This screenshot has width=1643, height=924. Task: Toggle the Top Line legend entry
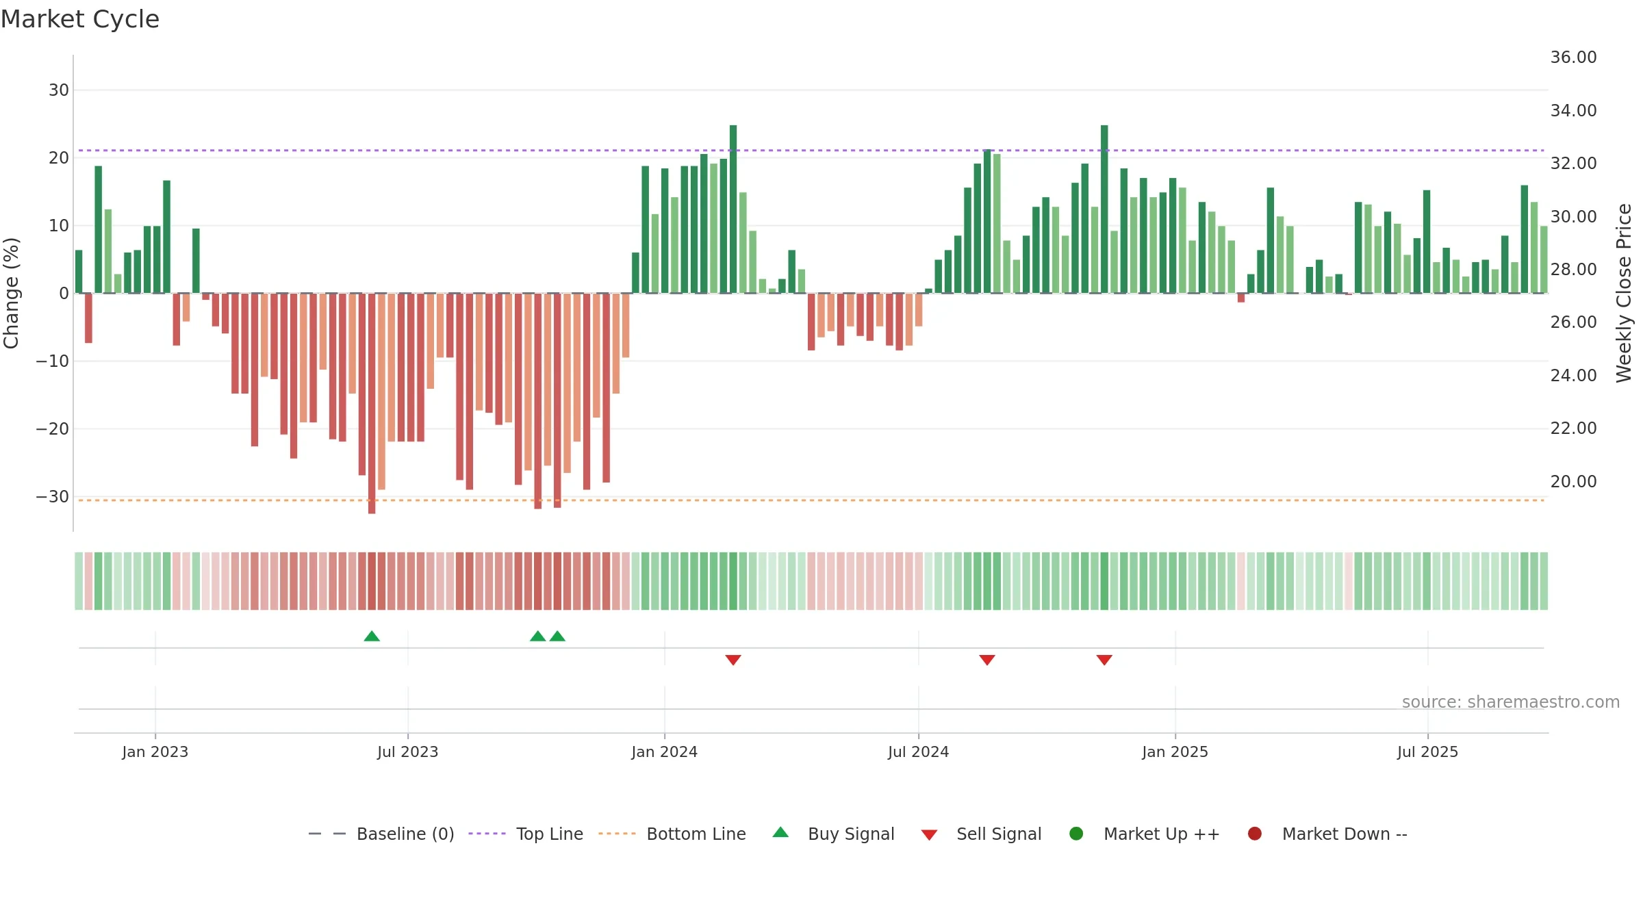pyautogui.click(x=526, y=834)
